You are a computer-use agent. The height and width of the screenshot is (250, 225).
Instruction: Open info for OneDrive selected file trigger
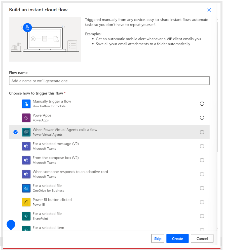(x=202, y=188)
